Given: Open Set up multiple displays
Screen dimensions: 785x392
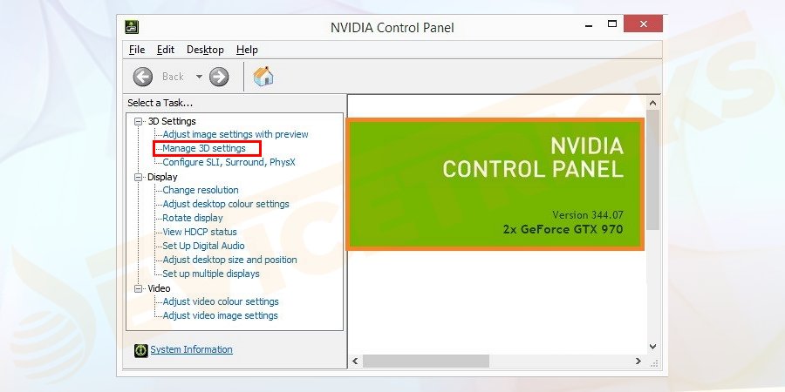Looking at the screenshot, I should click(x=211, y=274).
